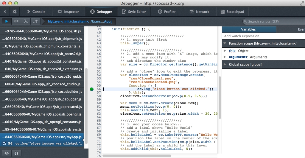This screenshot has width=305, height=158.
Task: Remove the green breakpoint marker on line 56
Action: pos(92,89)
